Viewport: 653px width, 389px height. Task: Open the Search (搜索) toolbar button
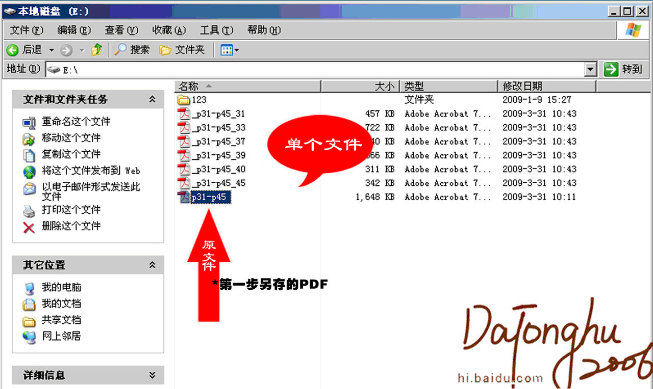pyautogui.click(x=132, y=50)
